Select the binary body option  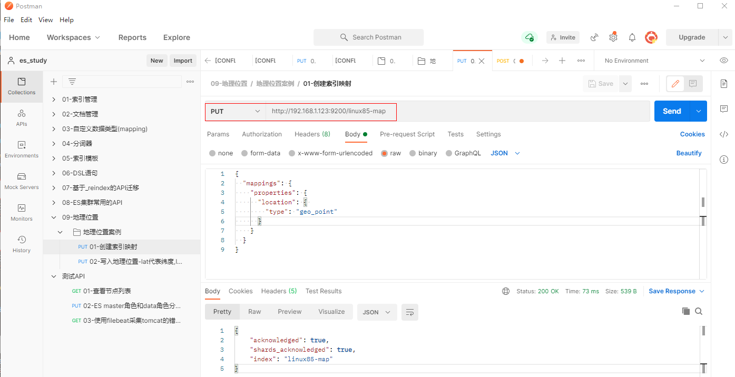click(422, 153)
